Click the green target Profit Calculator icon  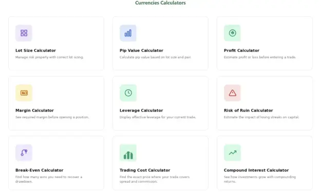[x=232, y=33]
